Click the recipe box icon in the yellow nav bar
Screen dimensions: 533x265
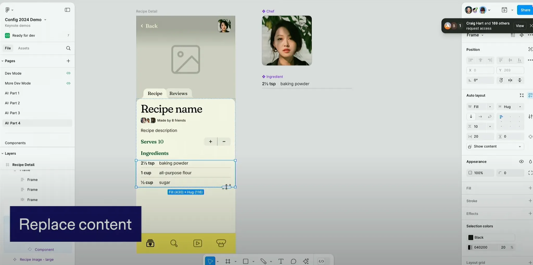point(150,243)
